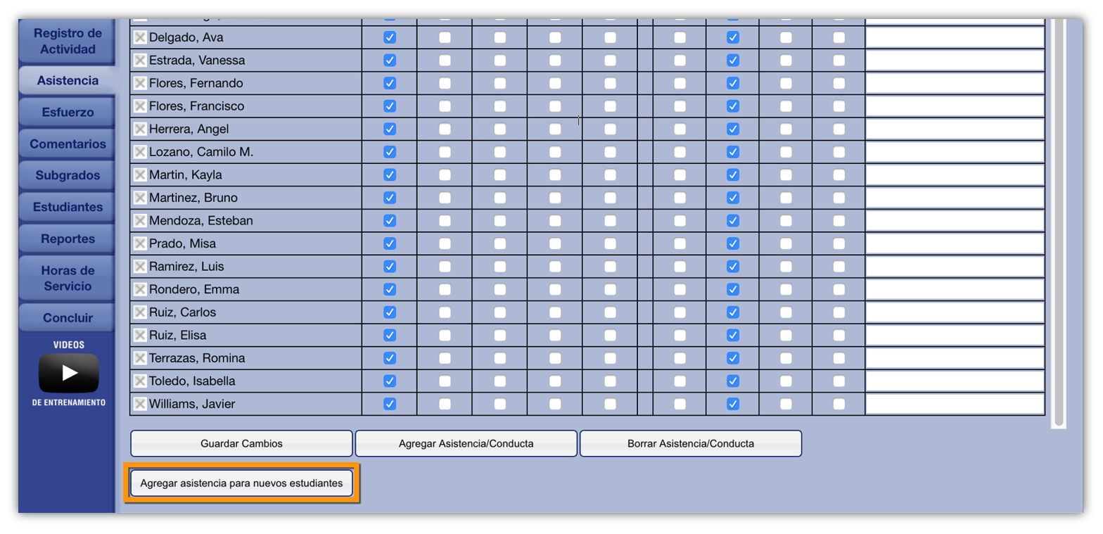Go to Registro de Actividad section
1103x534 pixels.
pyautogui.click(x=68, y=42)
